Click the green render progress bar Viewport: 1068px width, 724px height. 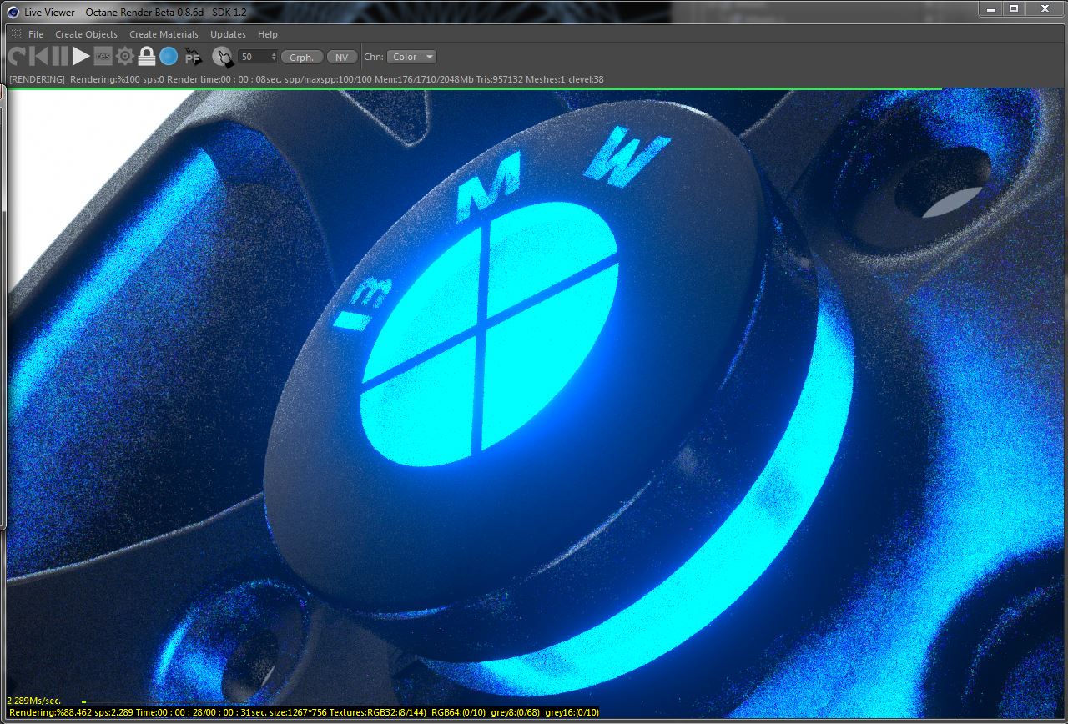coord(474,88)
